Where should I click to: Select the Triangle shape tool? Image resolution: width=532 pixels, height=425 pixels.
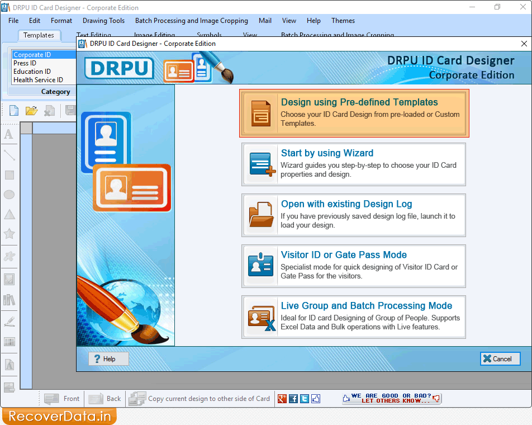click(x=9, y=214)
